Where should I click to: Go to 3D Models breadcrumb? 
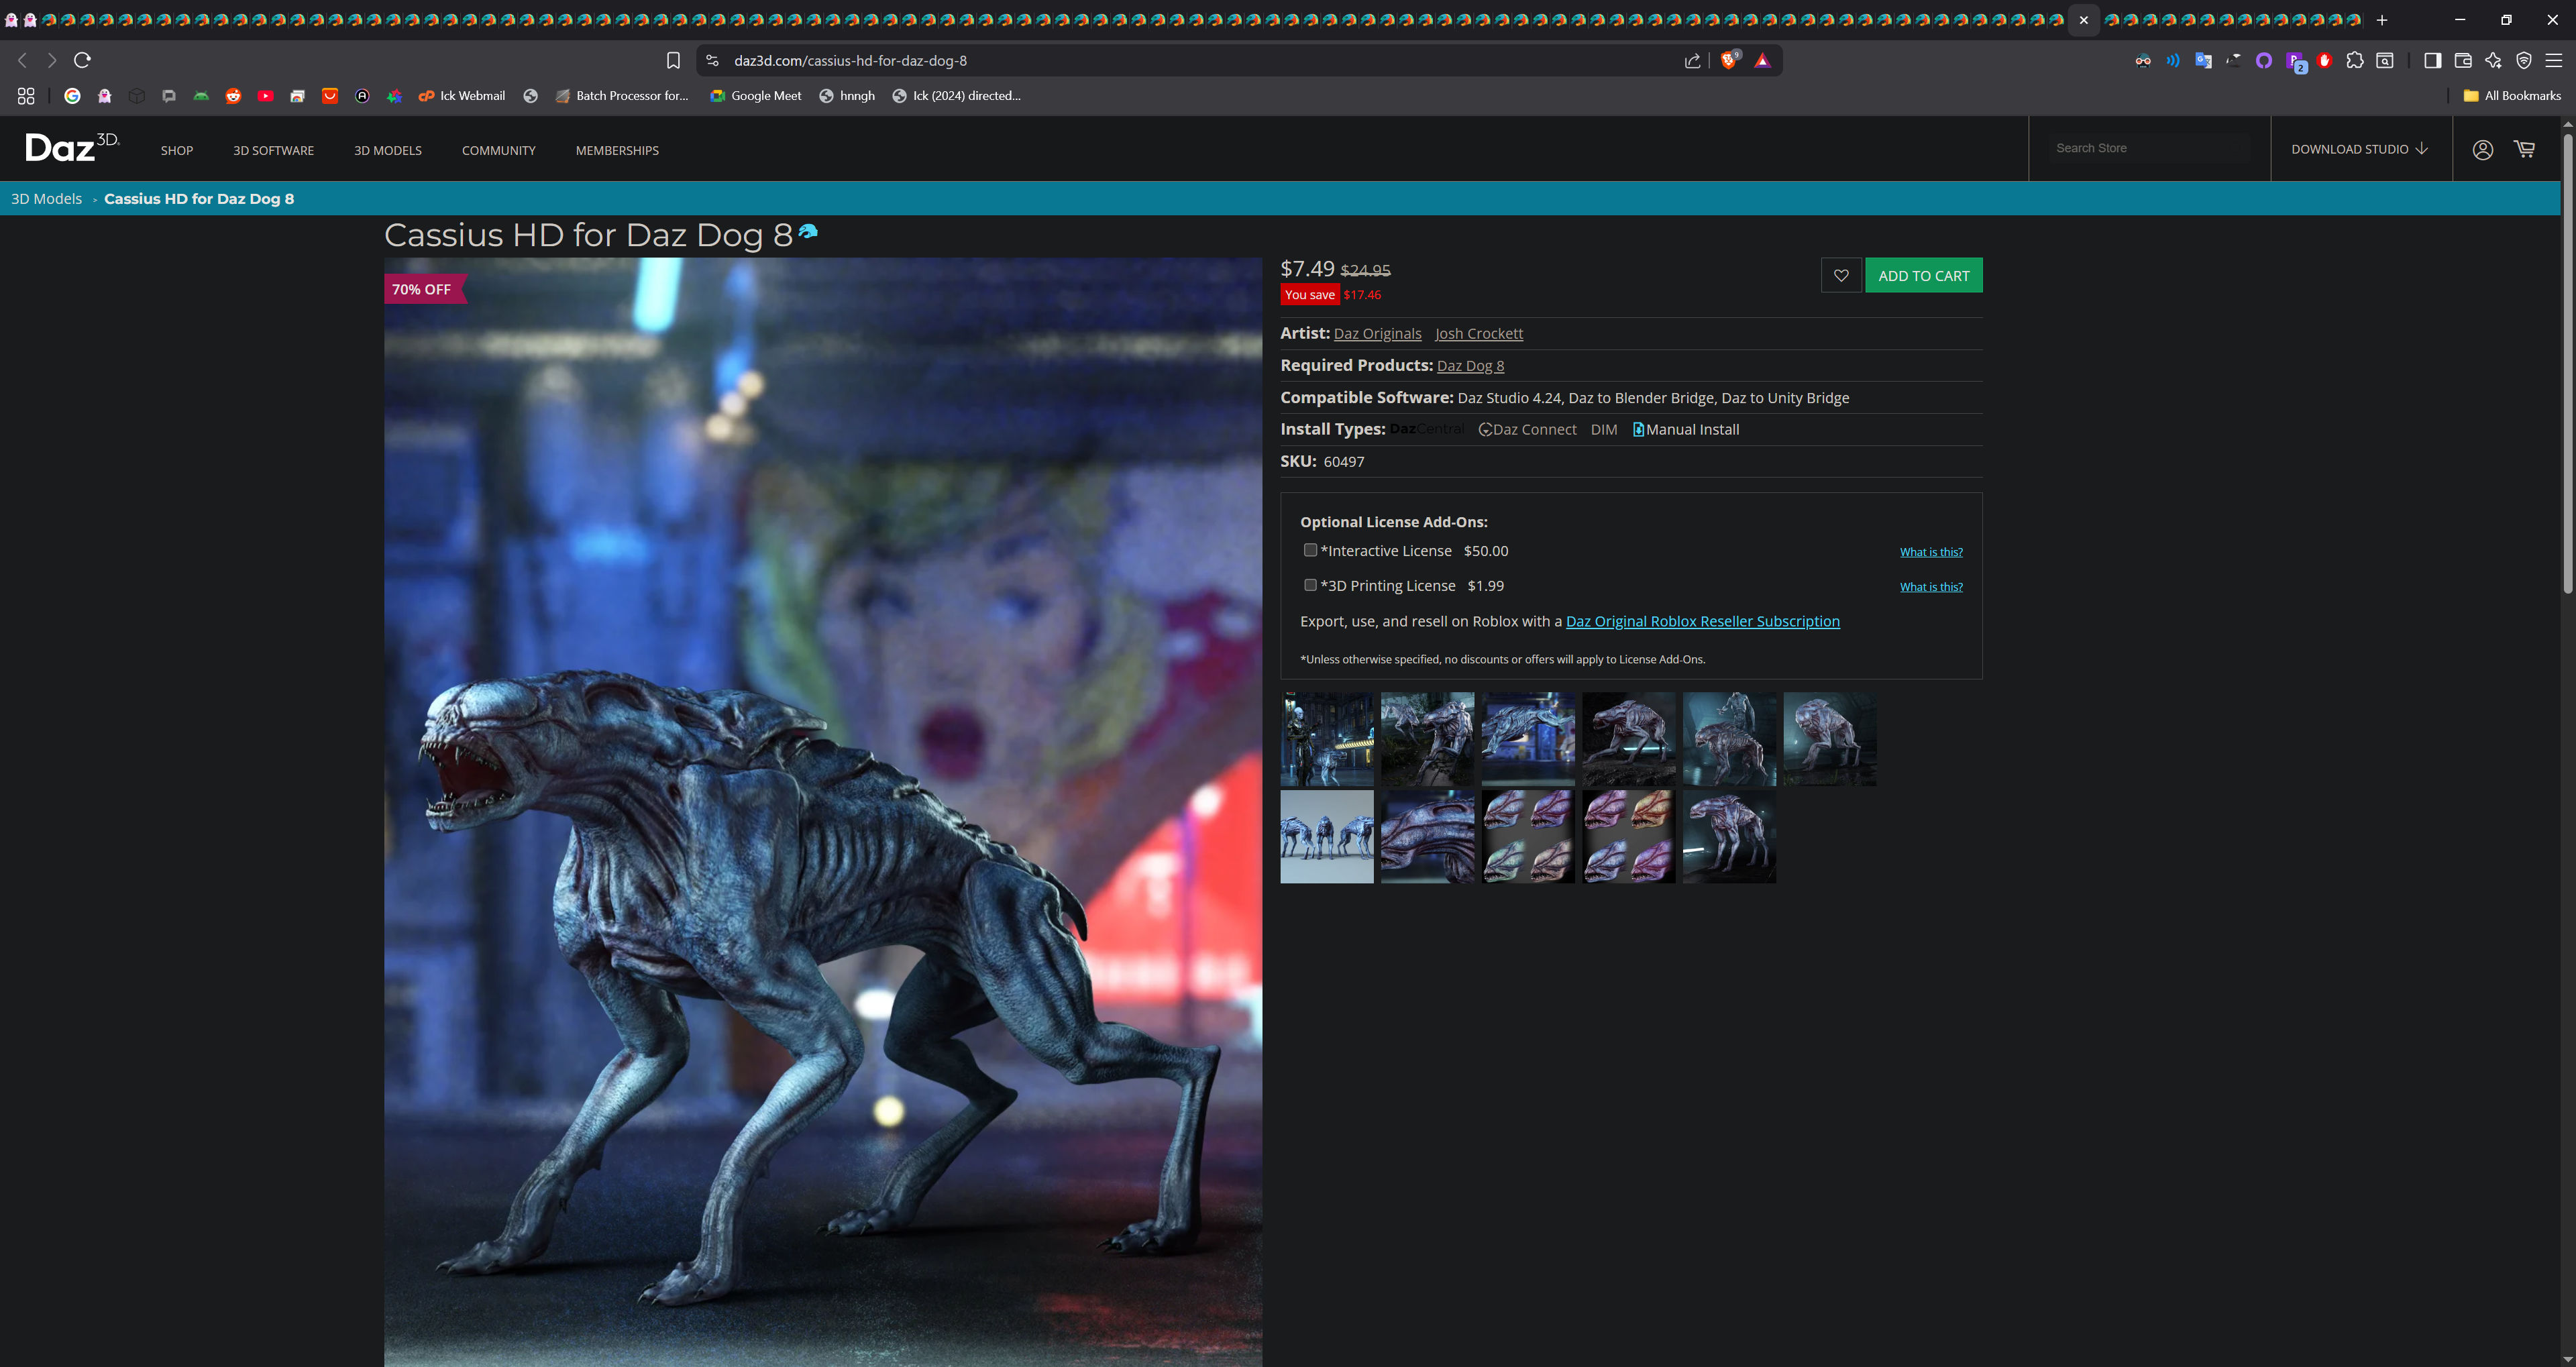coord(46,198)
